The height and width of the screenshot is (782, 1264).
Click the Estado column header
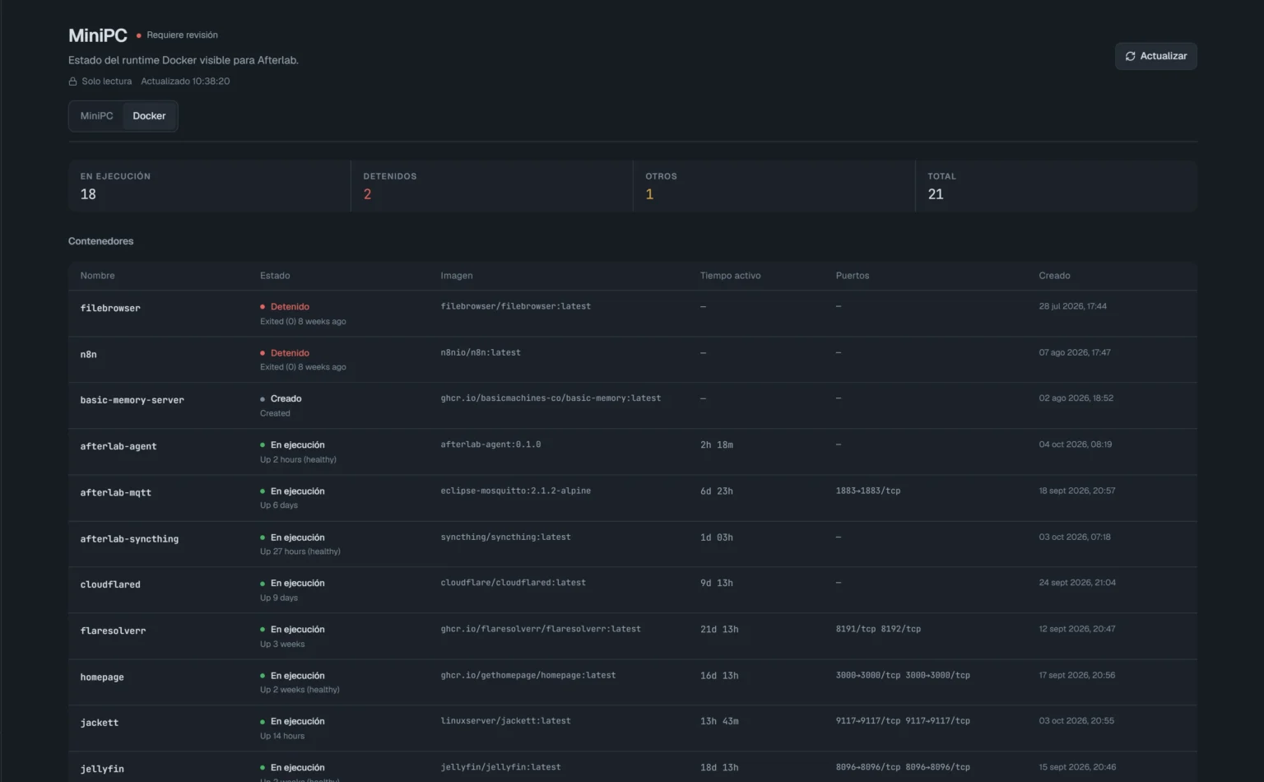(275, 276)
